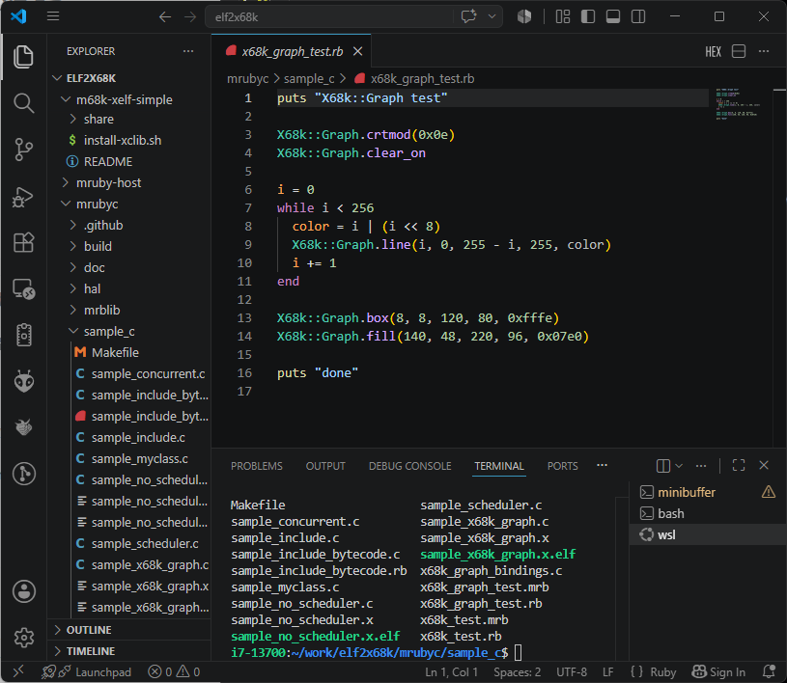Click sample_c in the breadcrumb

tap(309, 79)
